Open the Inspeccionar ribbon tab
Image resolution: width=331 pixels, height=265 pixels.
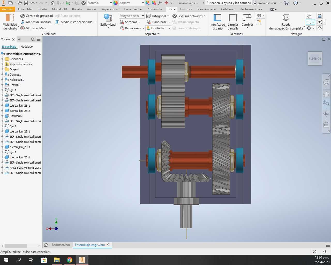[110, 9]
